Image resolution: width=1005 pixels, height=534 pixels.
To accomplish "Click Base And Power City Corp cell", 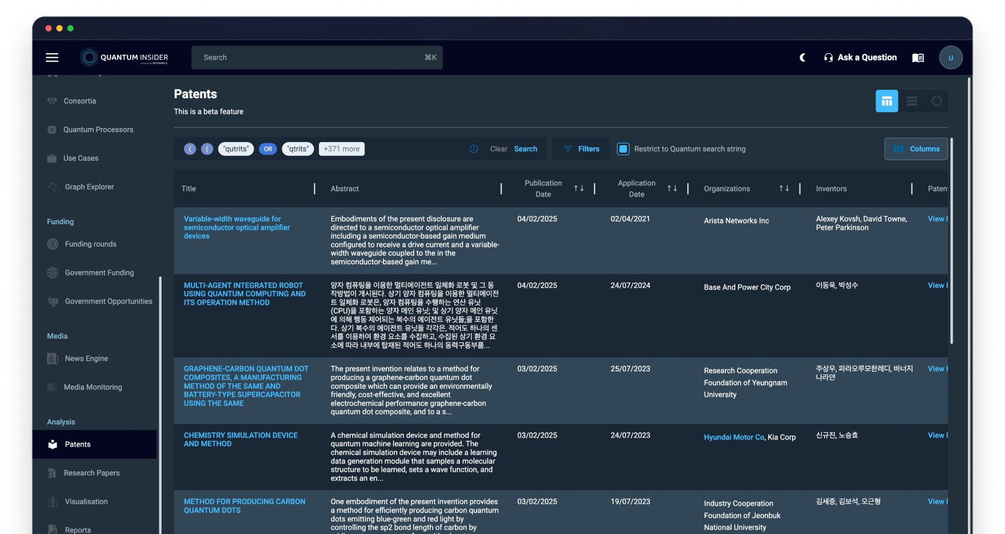I will [747, 287].
